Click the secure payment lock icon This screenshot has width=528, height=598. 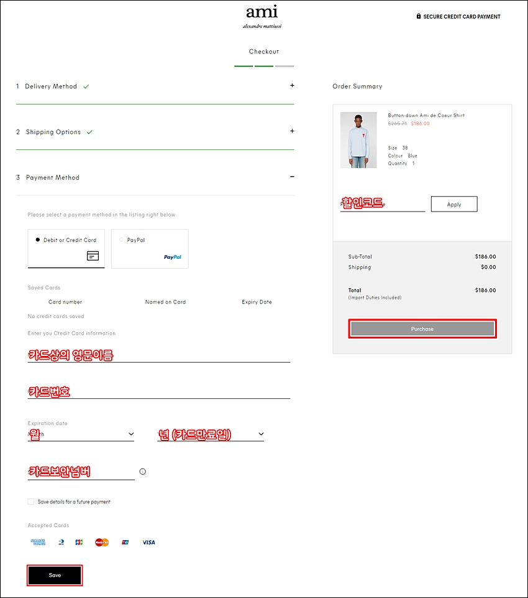click(419, 16)
